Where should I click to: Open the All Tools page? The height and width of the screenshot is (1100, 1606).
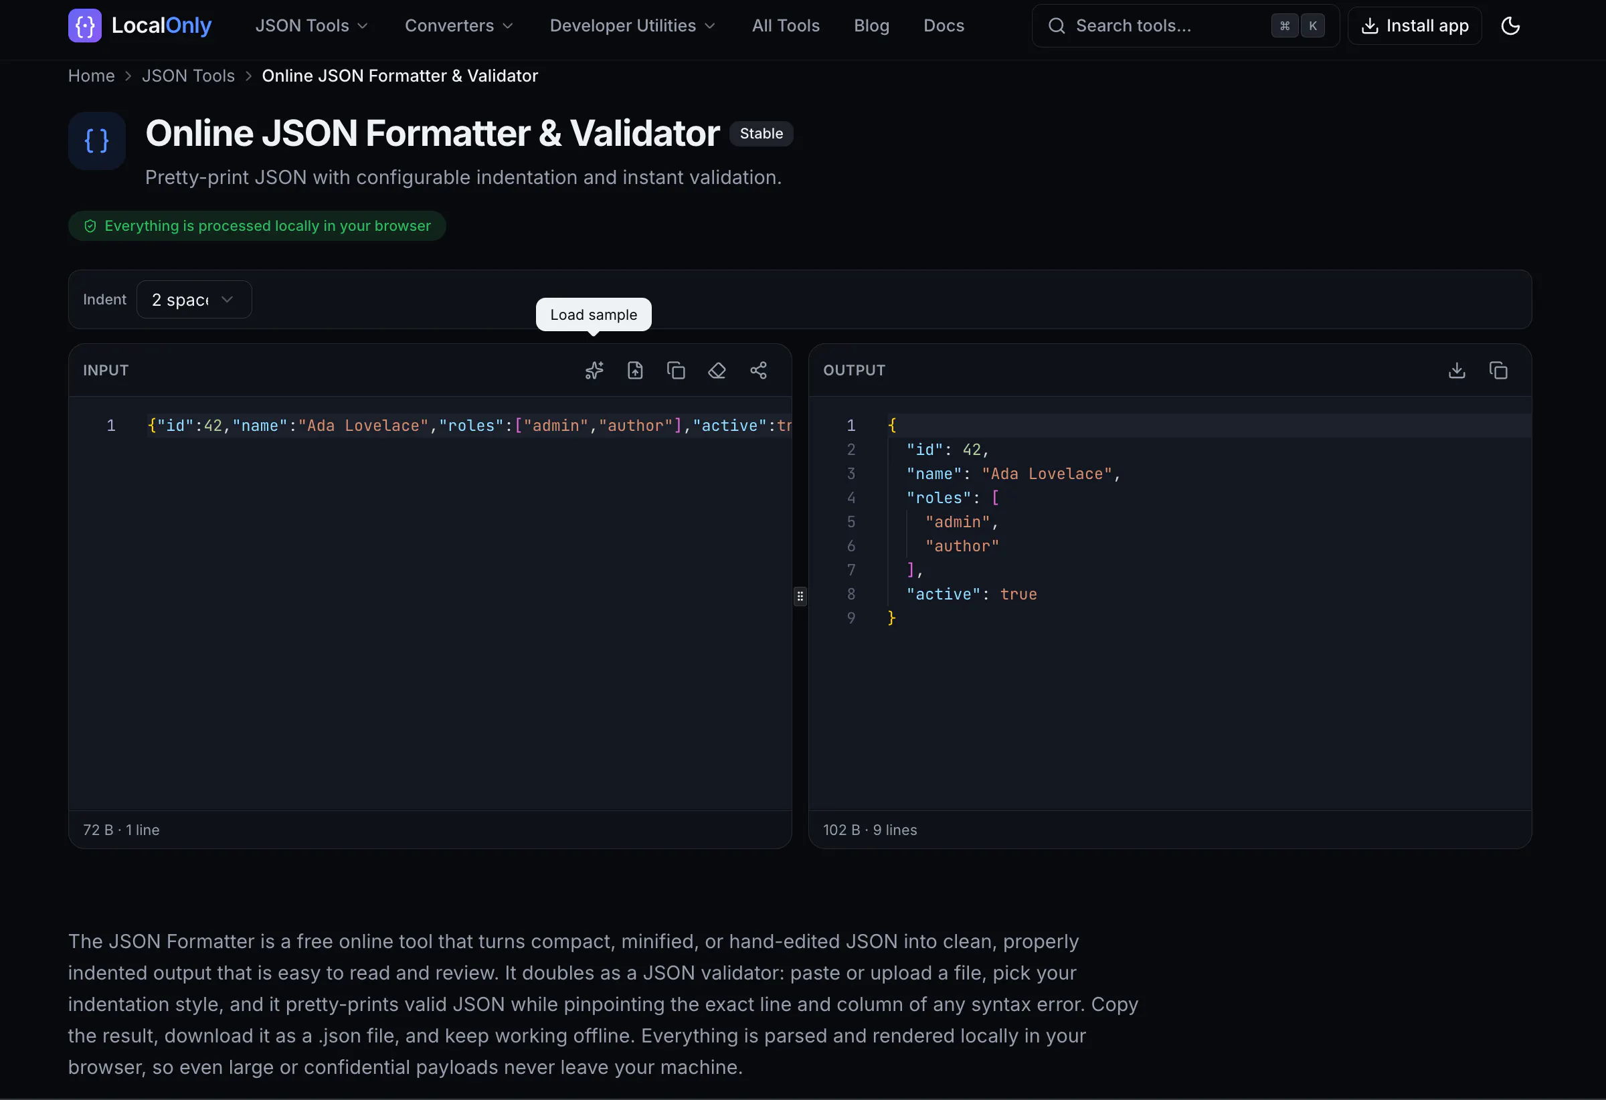tap(786, 25)
